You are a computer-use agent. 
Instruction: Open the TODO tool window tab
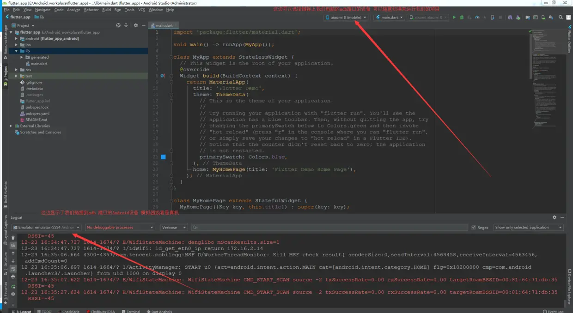click(44, 312)
